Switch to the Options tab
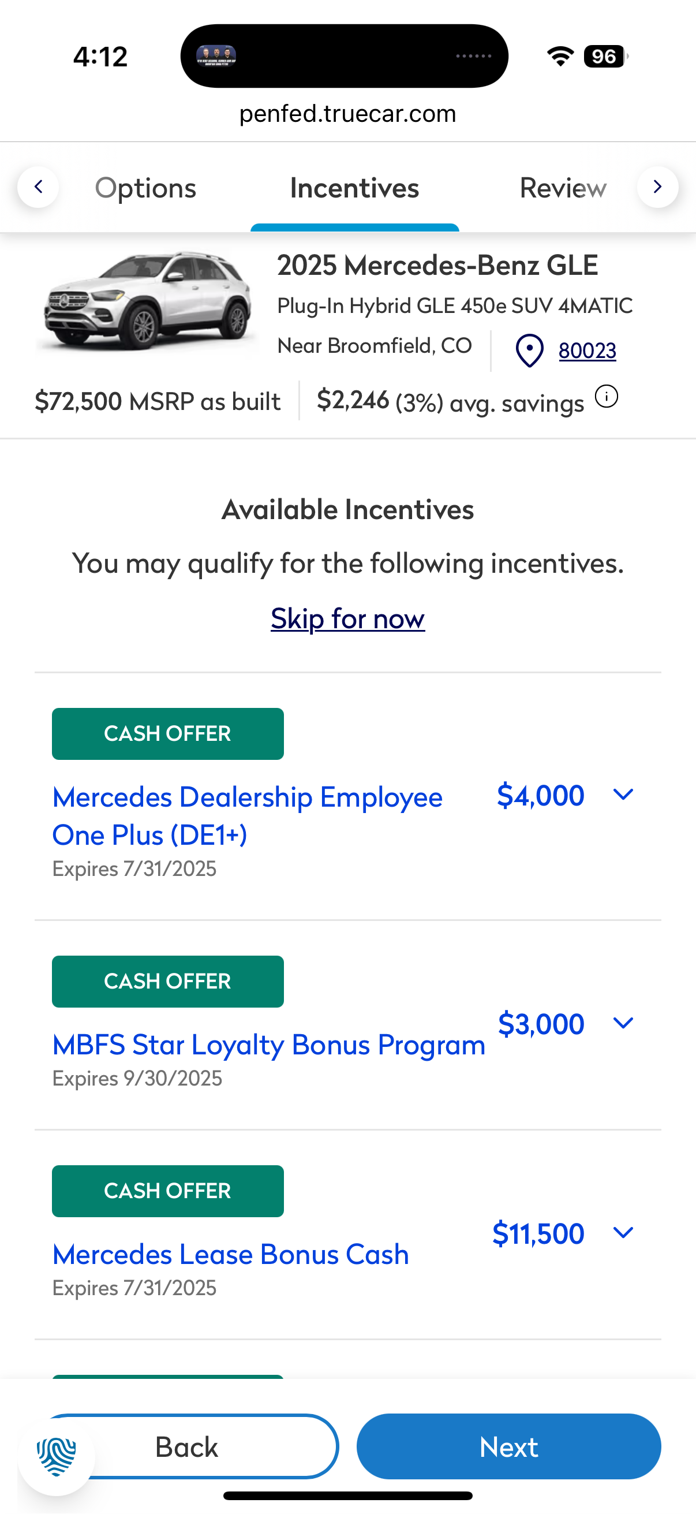The image size is (696, 1514). (x=145, y=188)
